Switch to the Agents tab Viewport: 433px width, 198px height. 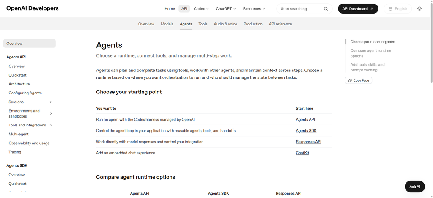click(x=186, y=24)
